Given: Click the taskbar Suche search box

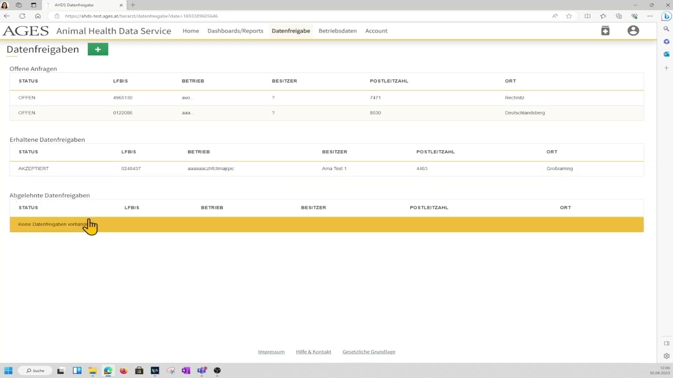Looking at the screenshot, I should click(36, 371).
